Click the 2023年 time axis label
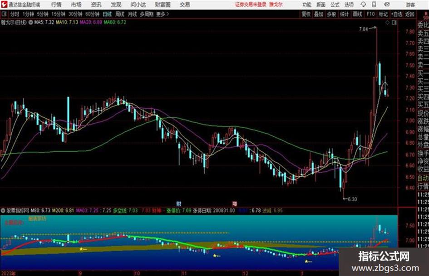 pos(9,273)
